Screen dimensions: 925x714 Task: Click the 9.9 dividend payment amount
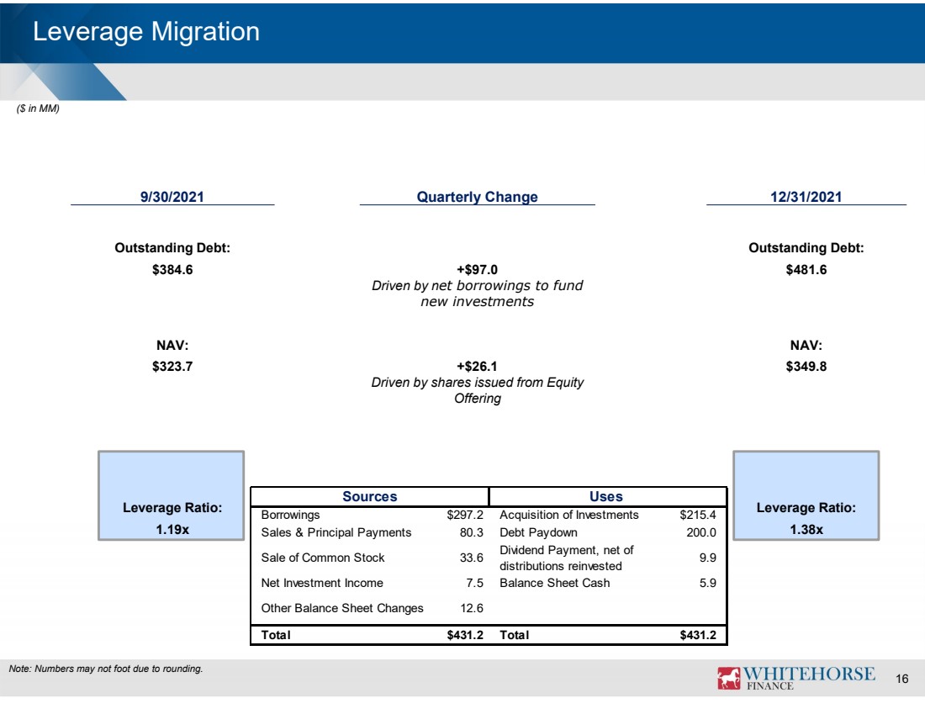tap(708, 558)
